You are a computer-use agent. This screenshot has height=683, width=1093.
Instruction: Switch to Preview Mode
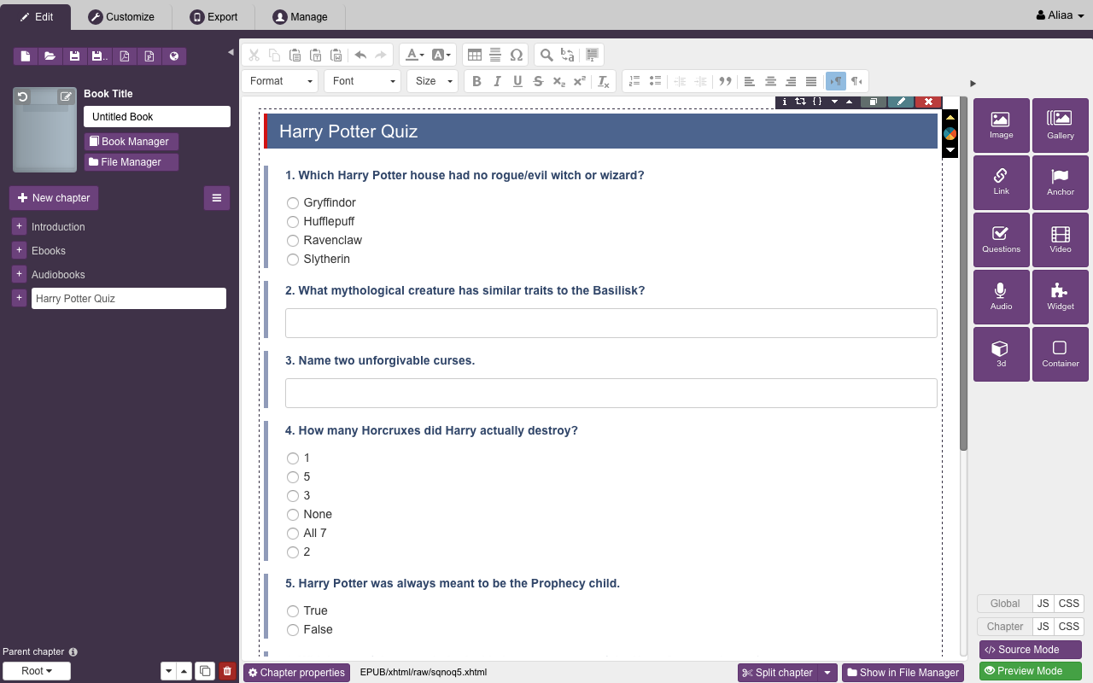[x=1030, y=671]
